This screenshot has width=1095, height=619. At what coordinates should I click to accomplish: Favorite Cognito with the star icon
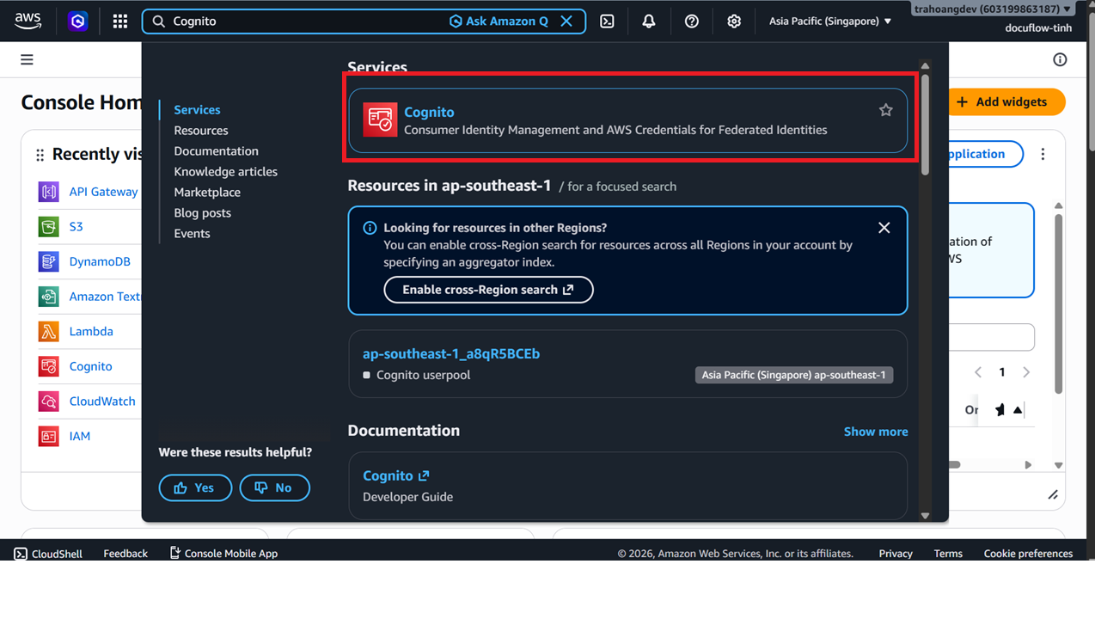point(885,110)
